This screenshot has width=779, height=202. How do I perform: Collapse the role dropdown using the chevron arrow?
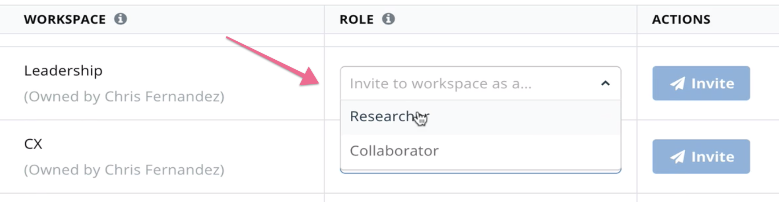coord(606,83)
